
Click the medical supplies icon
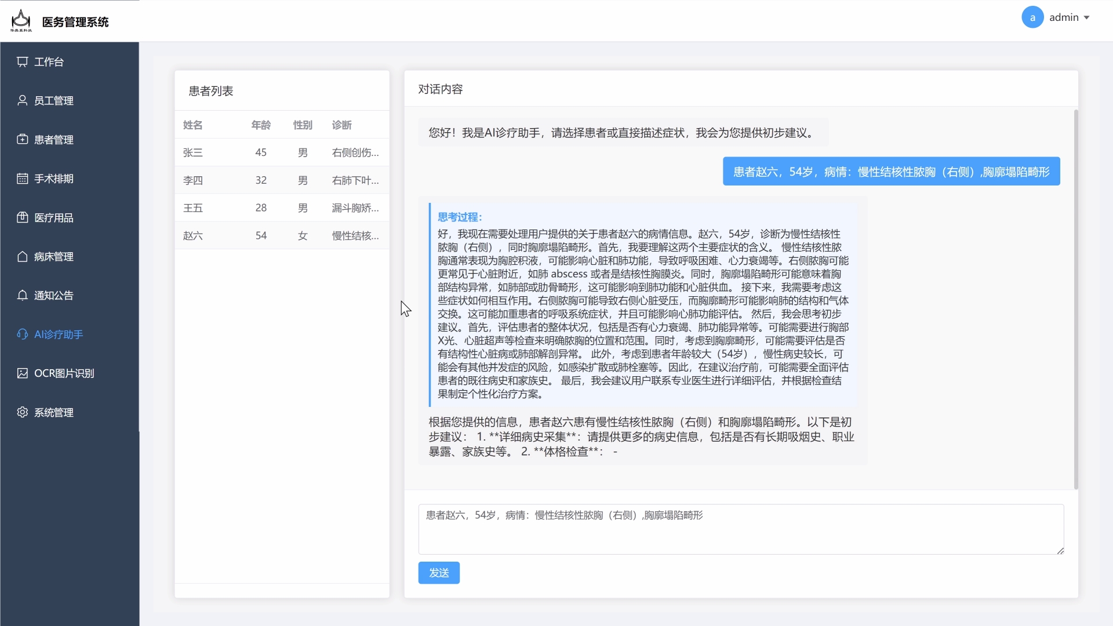22,217
